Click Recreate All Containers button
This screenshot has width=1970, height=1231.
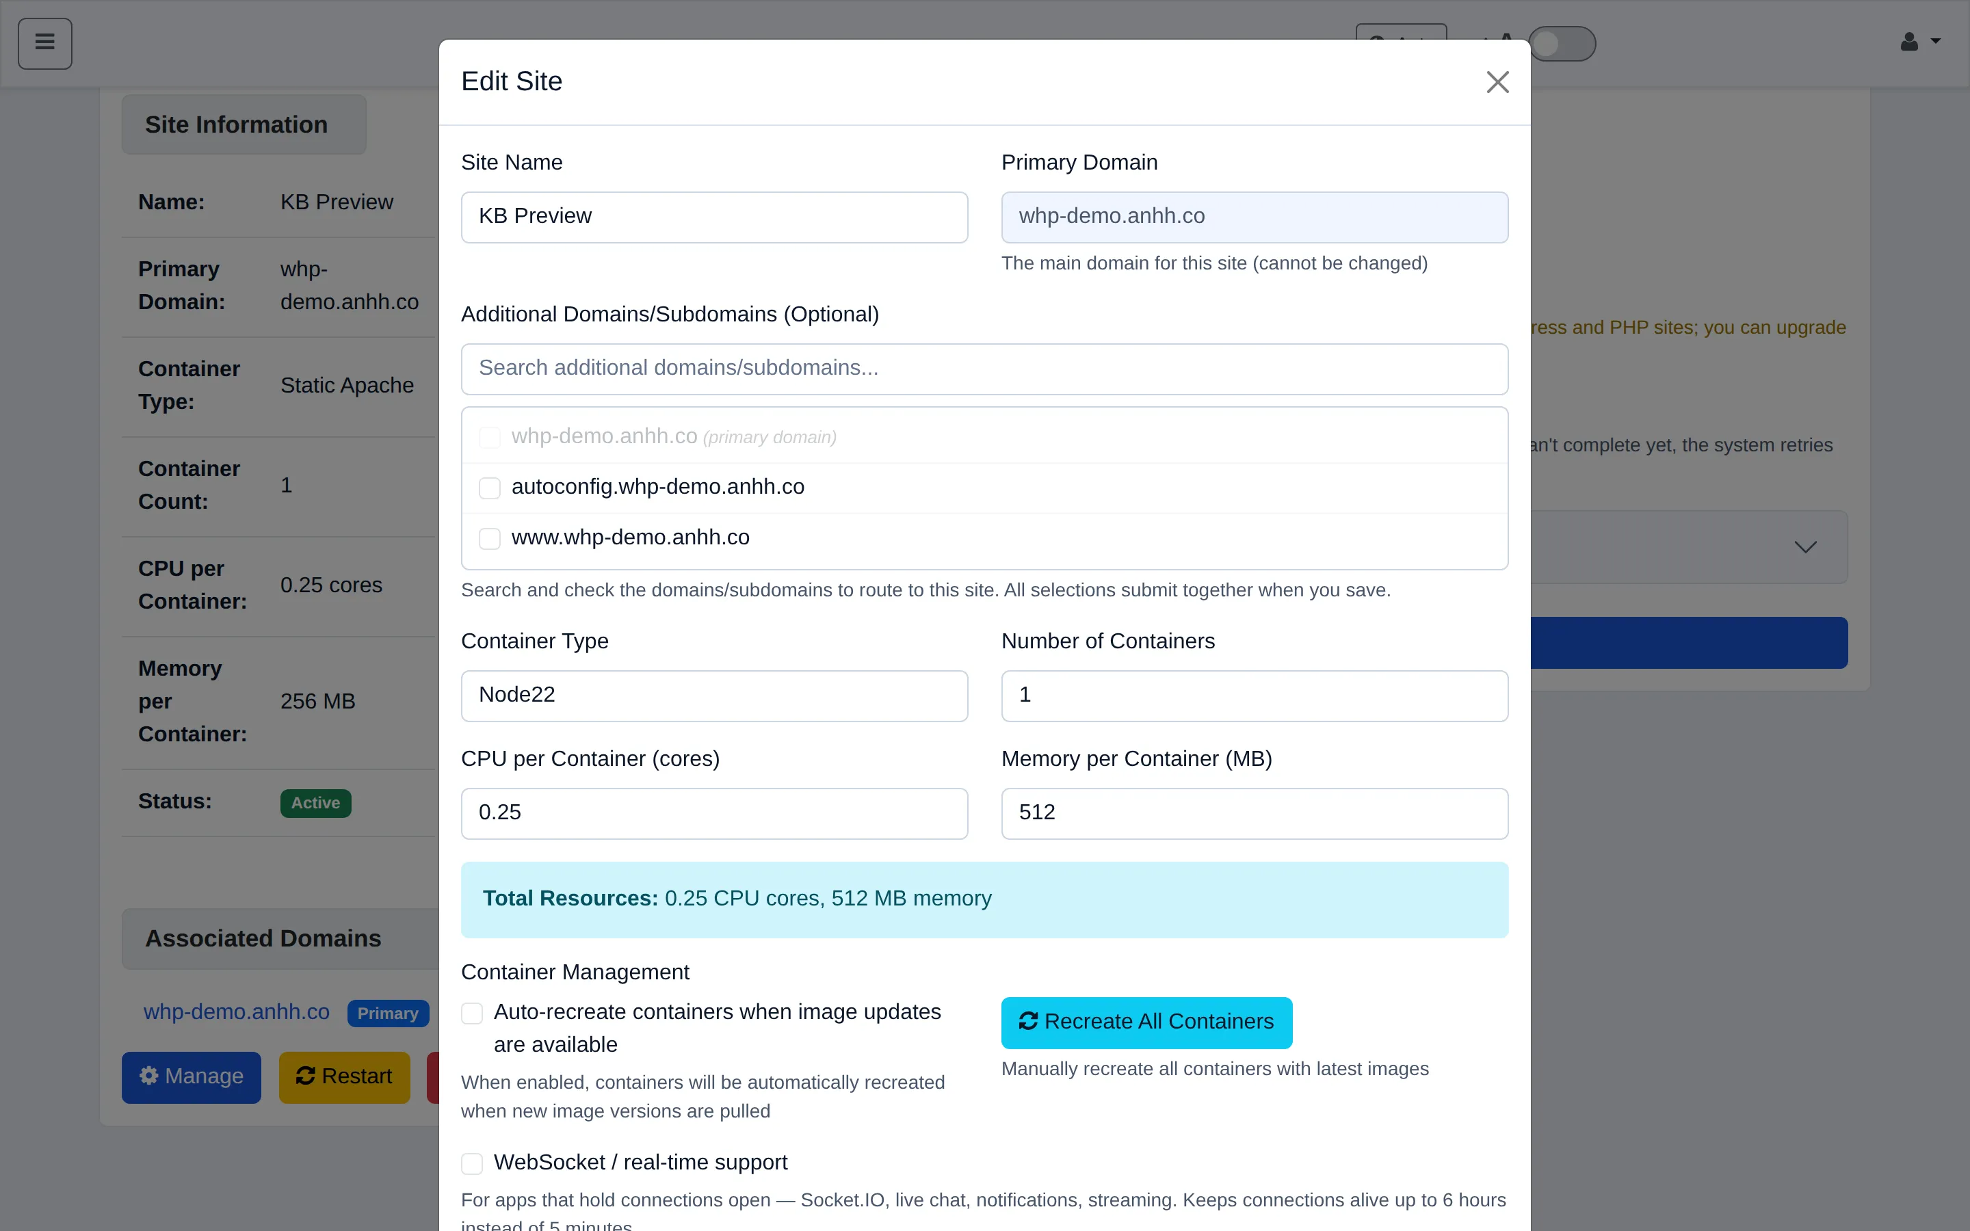(1146, 1022)
